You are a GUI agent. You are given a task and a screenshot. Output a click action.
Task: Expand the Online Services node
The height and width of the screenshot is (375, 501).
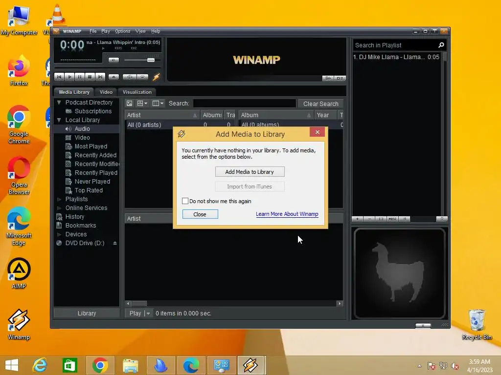pos(59,208)
